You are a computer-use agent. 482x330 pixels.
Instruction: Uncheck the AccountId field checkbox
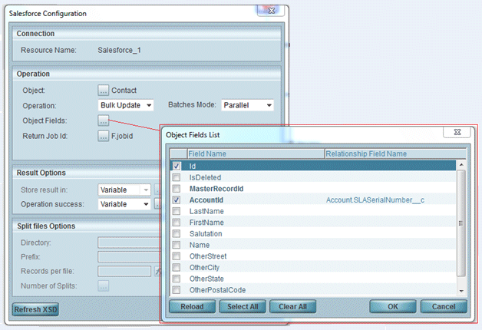(x=177, y=200)
